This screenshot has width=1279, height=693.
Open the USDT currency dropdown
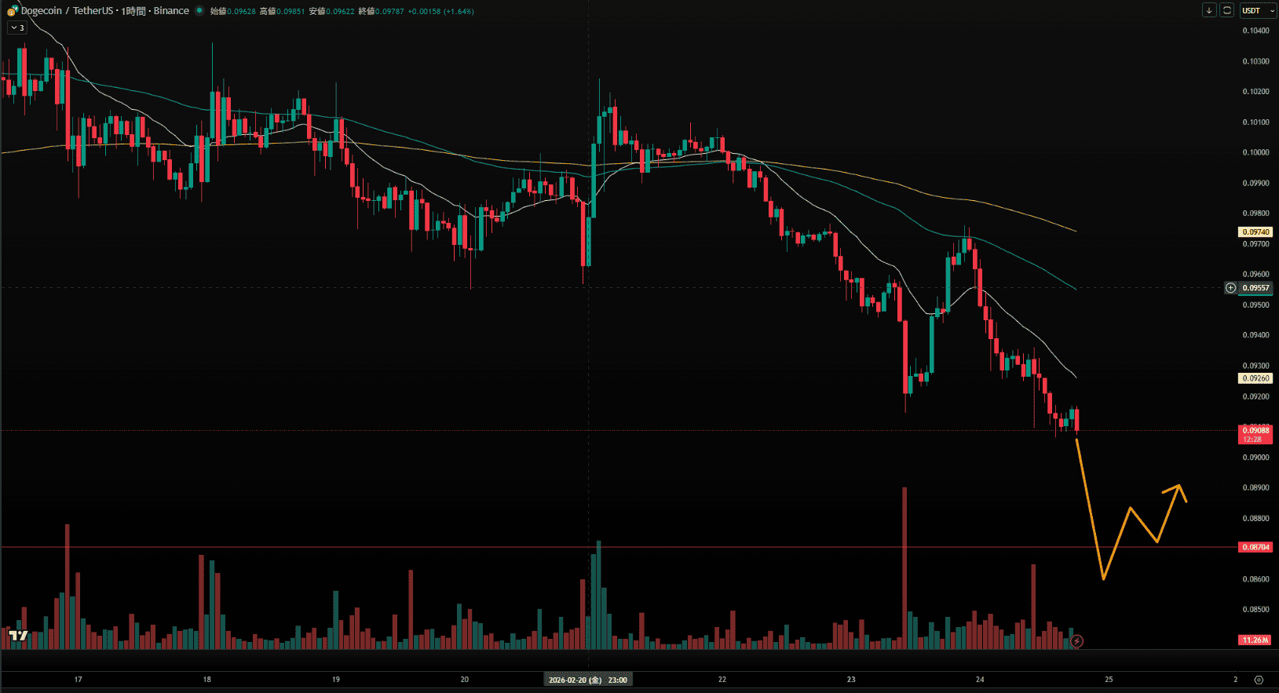tap(1258, 10)
